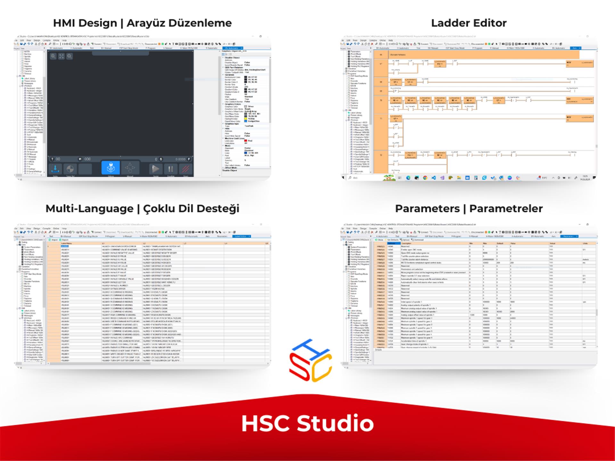Click red striped stop button in HMI preview
The height and width of the screenshot is (461, 615).
pyautogui.click(x=186, y=169)
